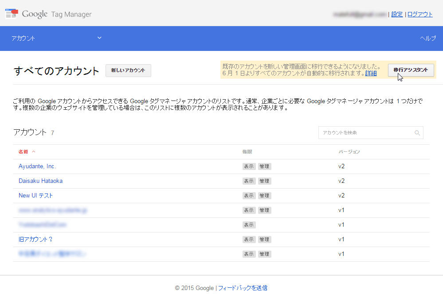This screenshot has height=294, width=443.
Task: Log out via the ログアウト link
Action: 419,14
